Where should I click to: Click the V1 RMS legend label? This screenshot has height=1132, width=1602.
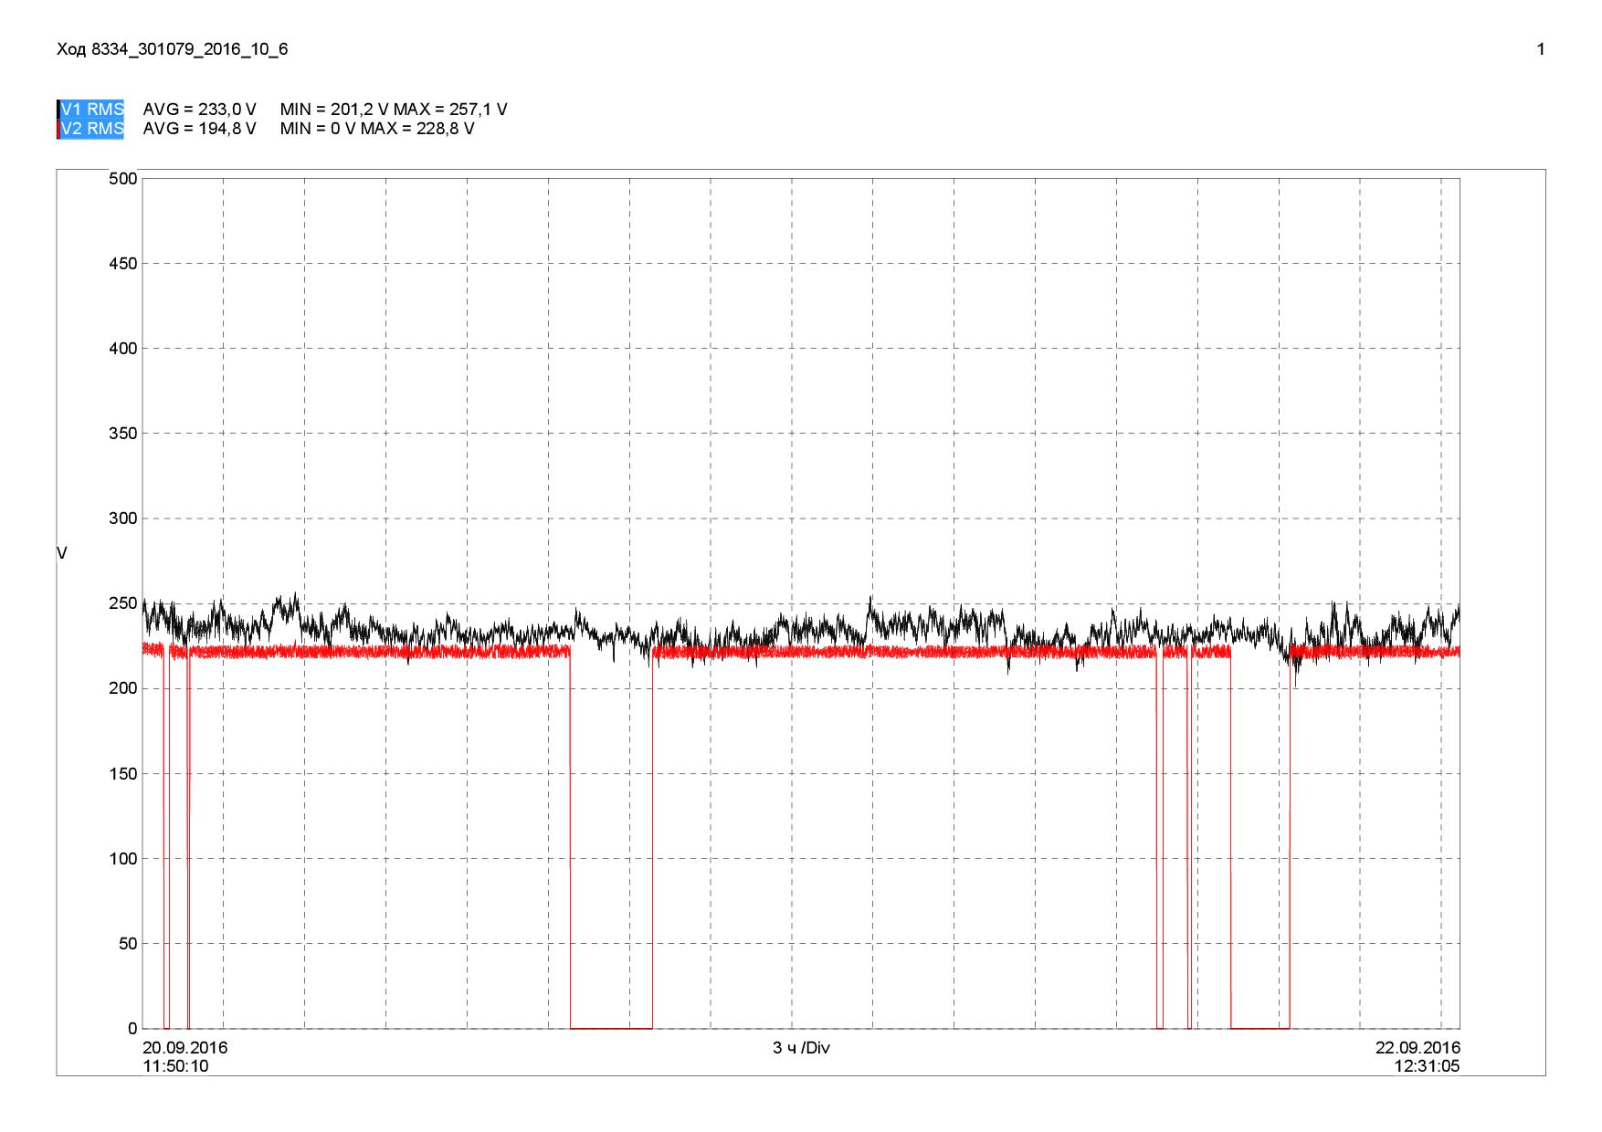[x=92, y=110]
